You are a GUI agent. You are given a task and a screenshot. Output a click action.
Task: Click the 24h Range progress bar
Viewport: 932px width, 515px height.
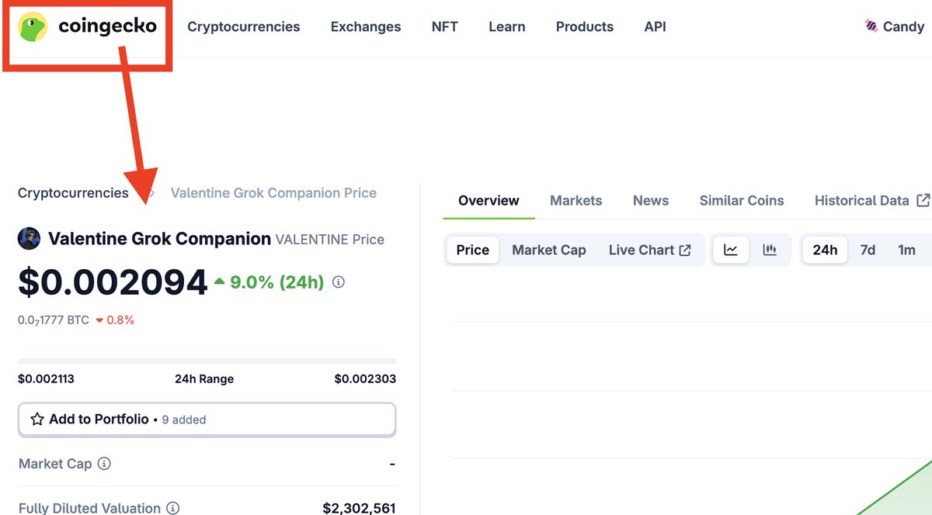[x=207, y=361]
